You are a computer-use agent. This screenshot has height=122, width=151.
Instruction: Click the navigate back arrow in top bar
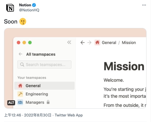83,42
